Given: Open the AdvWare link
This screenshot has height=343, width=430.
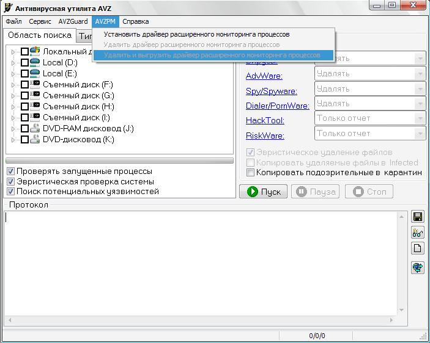Looking at the screenshot, I should [x=264, y=76].
